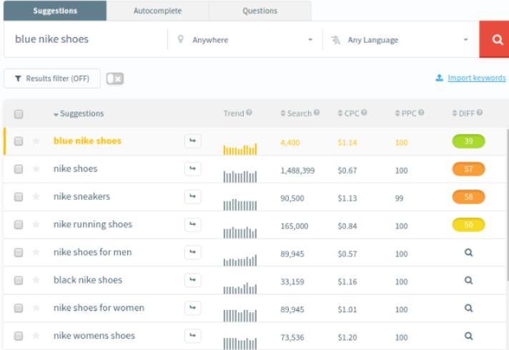The height and width of the screenshot is (350, 509).
Task: Tick the select-all checkbox in table header
Action: [19, 114]
